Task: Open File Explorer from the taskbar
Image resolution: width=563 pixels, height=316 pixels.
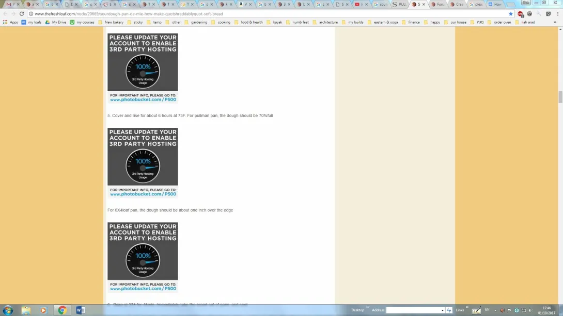Action: 26,310
